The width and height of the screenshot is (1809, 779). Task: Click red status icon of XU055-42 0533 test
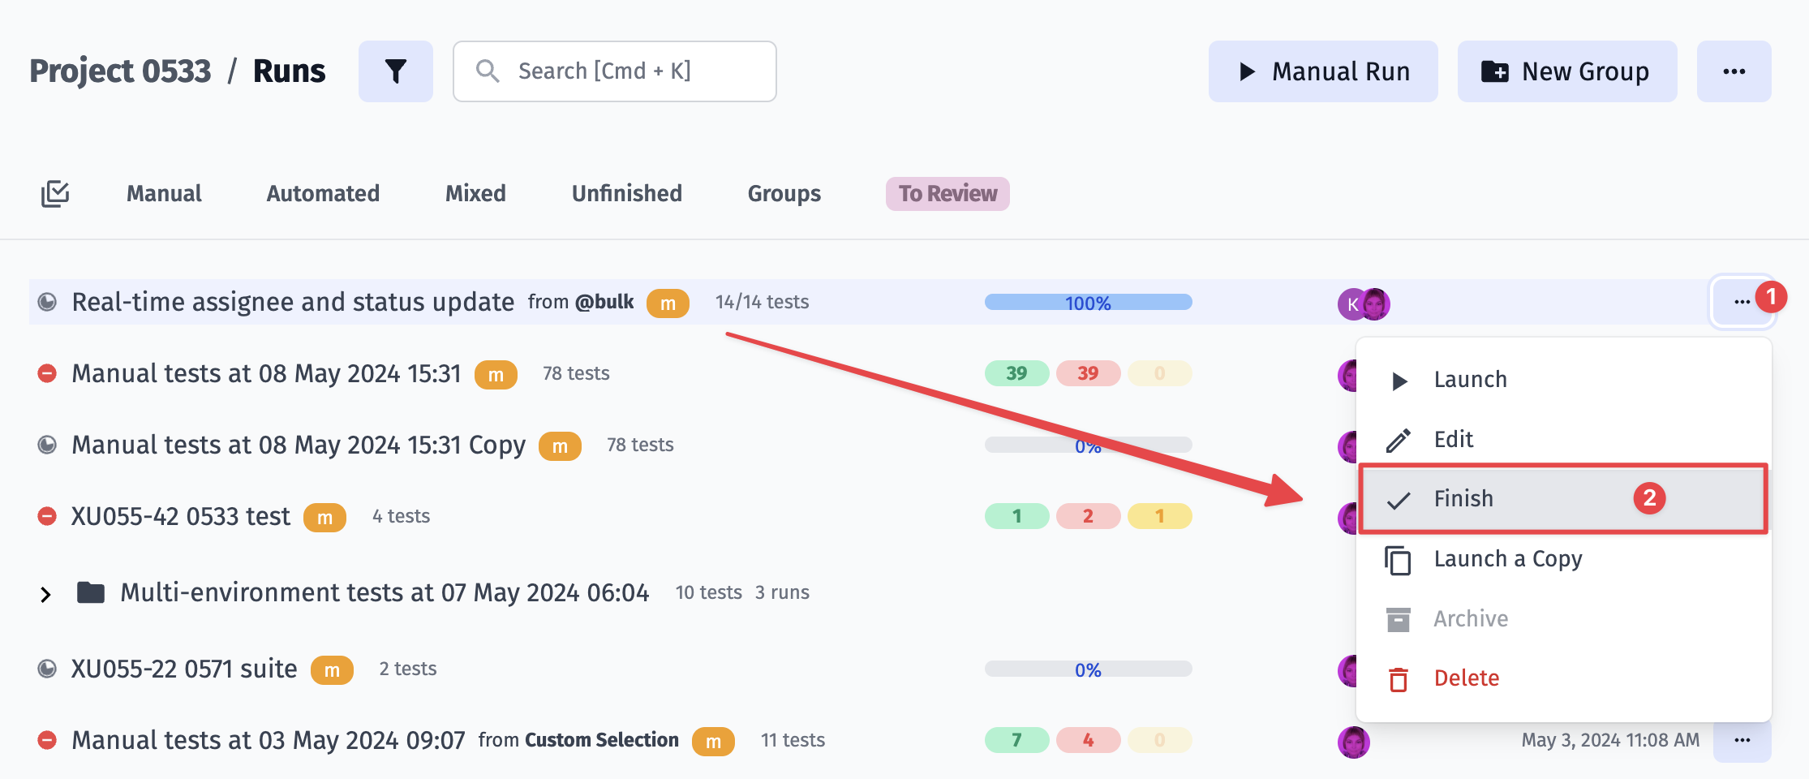[48, 516]
